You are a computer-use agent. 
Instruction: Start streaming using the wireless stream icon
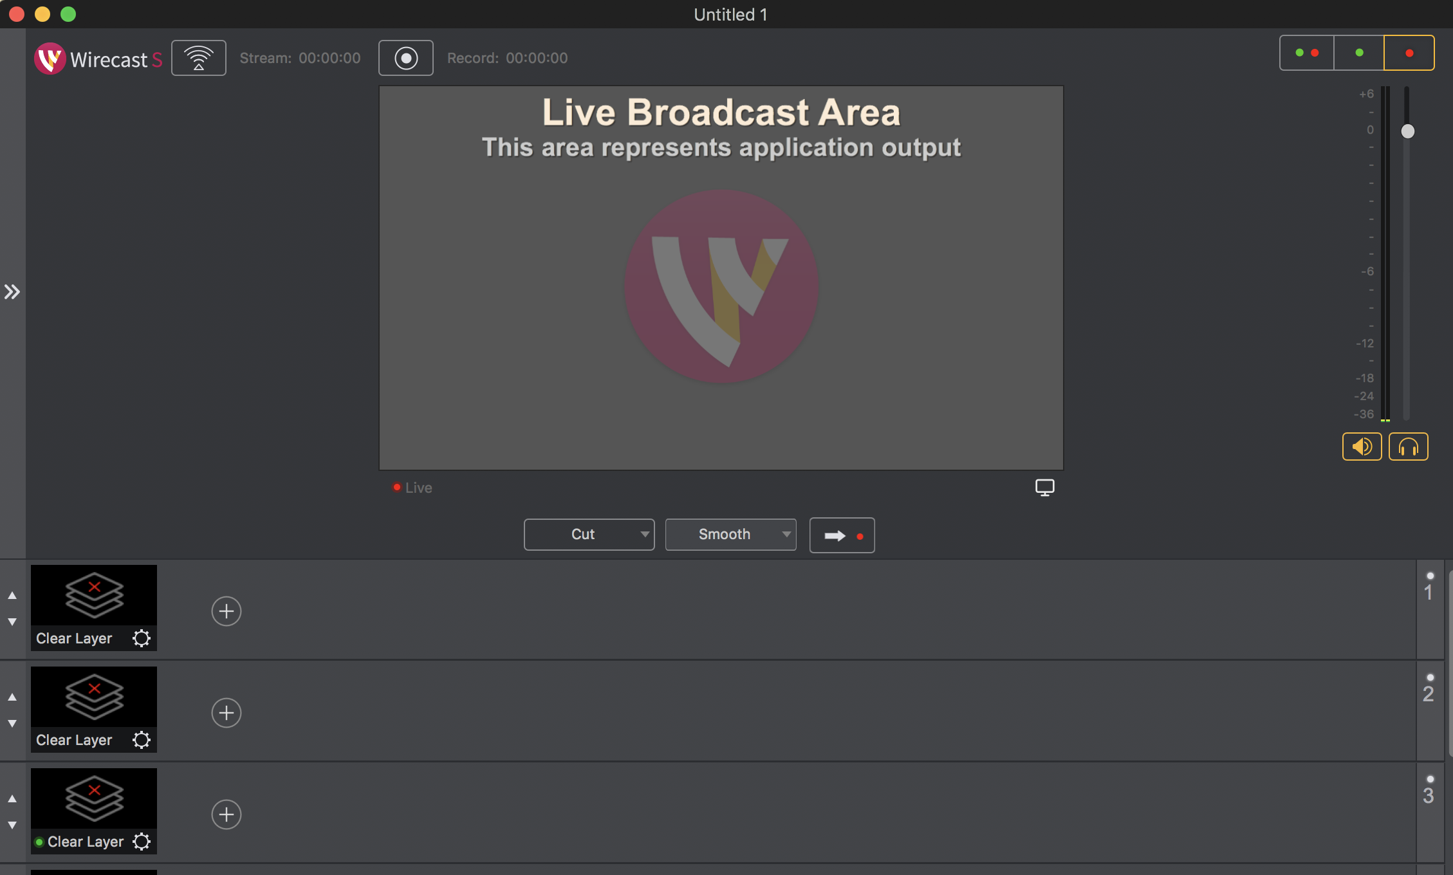coord(198,57)
